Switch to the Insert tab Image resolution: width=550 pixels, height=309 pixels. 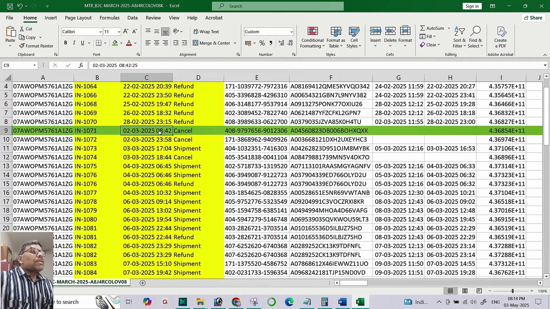pyautogui.click(x=51, y=18)
